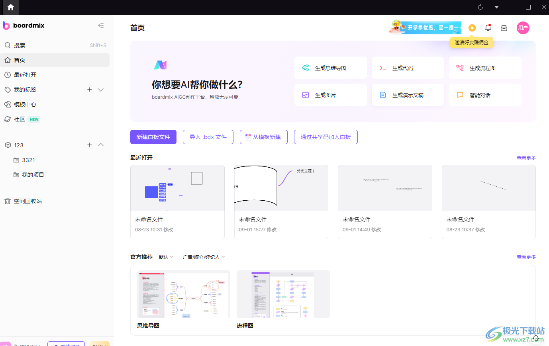This screenshot has height=346, width=549.
Task: Click 生成代码 AI card
Action: tap(408, 68)
